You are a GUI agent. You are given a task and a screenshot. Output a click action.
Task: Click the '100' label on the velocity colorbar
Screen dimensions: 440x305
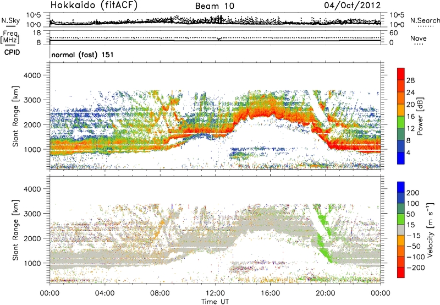(x=413, y=204)
